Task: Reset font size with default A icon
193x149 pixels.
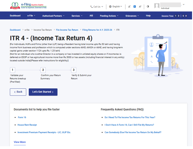Action: pyautogui.click(x=135, y=7)
